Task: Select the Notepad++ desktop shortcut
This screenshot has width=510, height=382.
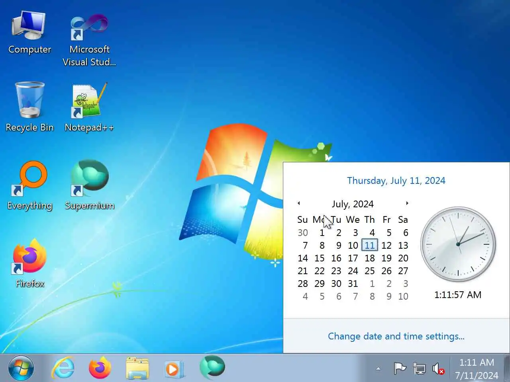Action: coord(89,107)
